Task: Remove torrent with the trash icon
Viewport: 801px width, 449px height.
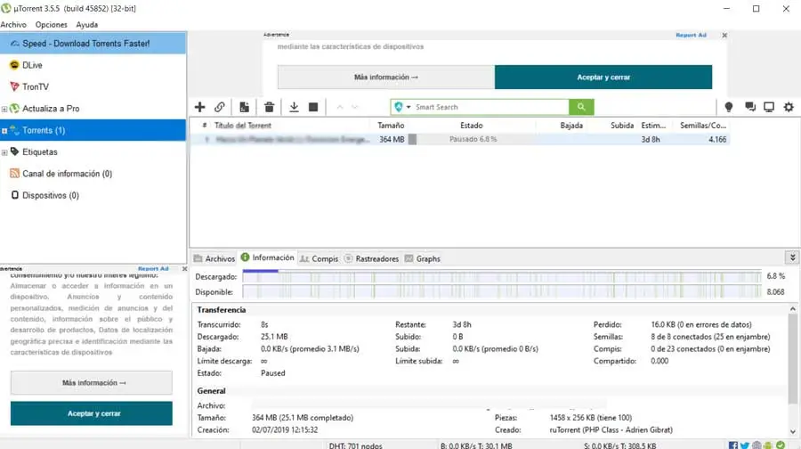Action: pyautogui.click(x=269, y=107)
